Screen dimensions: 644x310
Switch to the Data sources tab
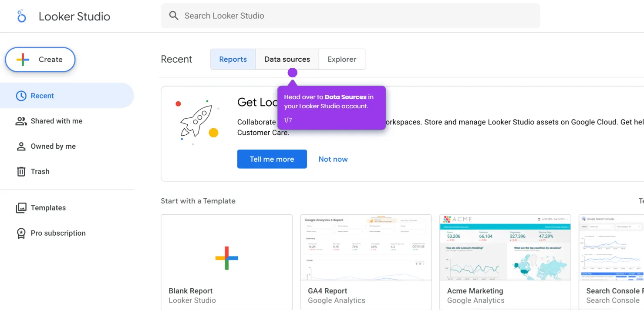(x=287, y=59)
